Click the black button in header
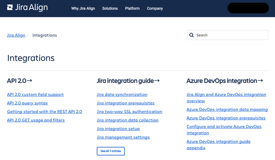Viewport: 275px width, 160px height. pyautogui.click(x=248, y=8)
